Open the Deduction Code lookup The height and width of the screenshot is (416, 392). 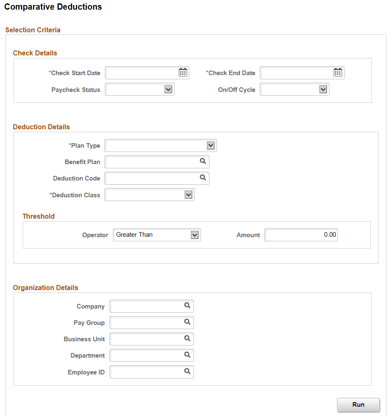pos(203,178)
